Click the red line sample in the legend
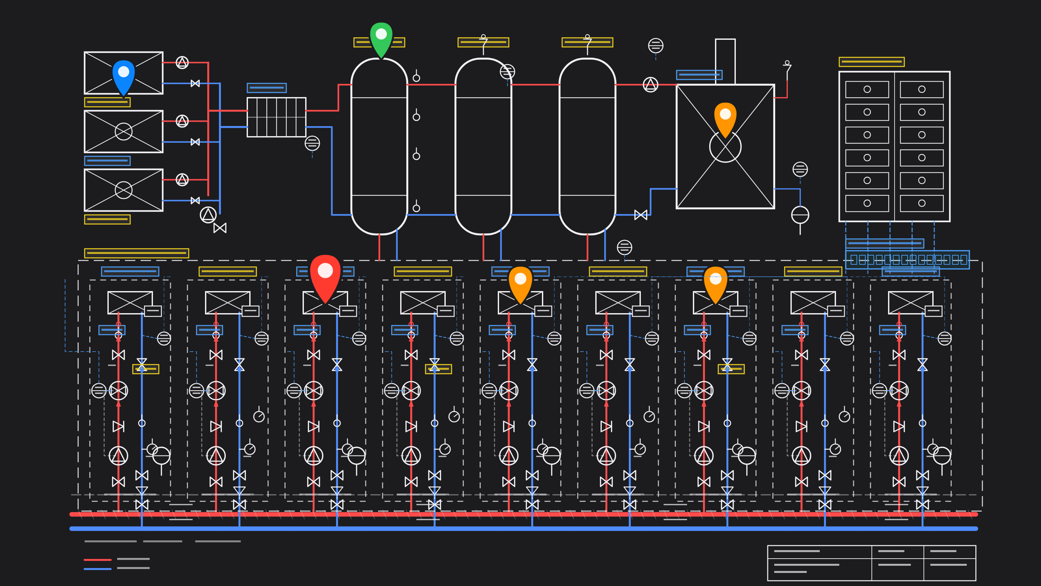Viewport: 1041px width, 586px height. click(x=98, y=560)
